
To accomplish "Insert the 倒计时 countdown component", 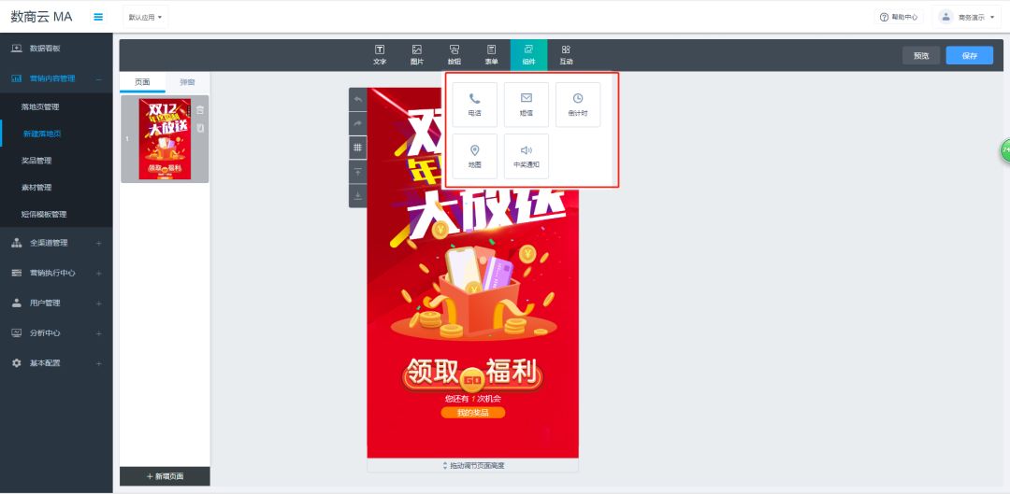I will (x=578, y=105).
